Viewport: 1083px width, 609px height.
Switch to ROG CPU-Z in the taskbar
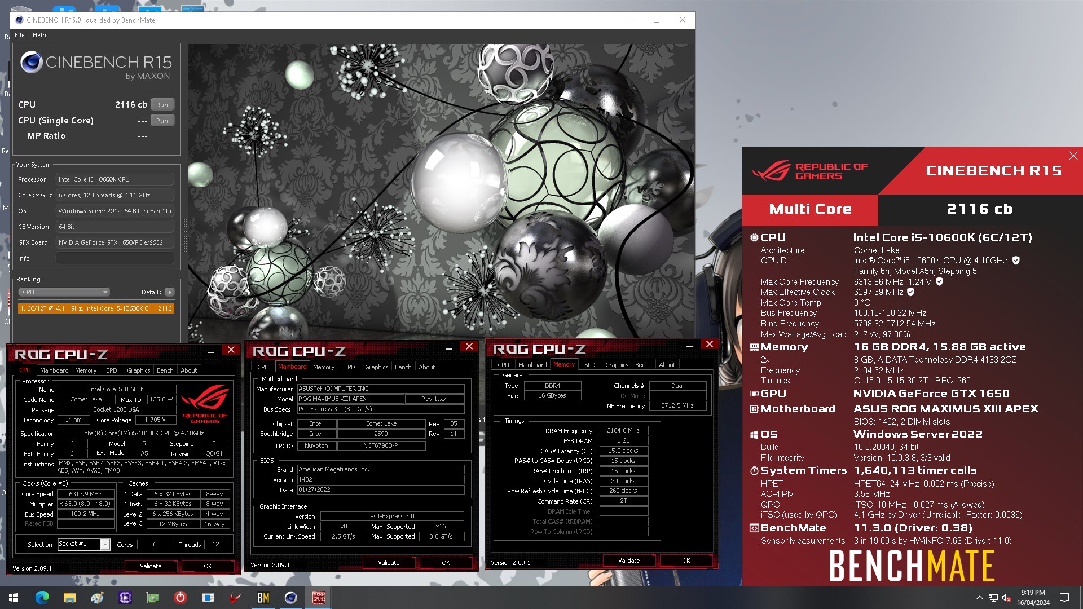[x=318, y=598]
